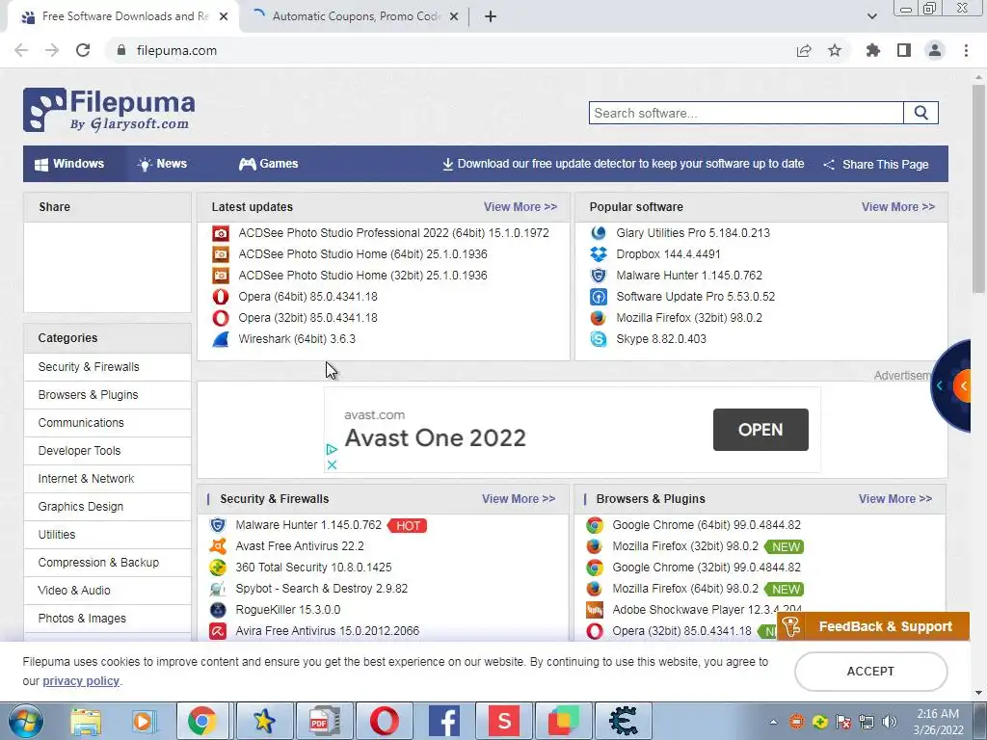The height and width of the screenshot is (740, 987).
Task: Open Facebook app in taskbar
Action: coord(444,721)
